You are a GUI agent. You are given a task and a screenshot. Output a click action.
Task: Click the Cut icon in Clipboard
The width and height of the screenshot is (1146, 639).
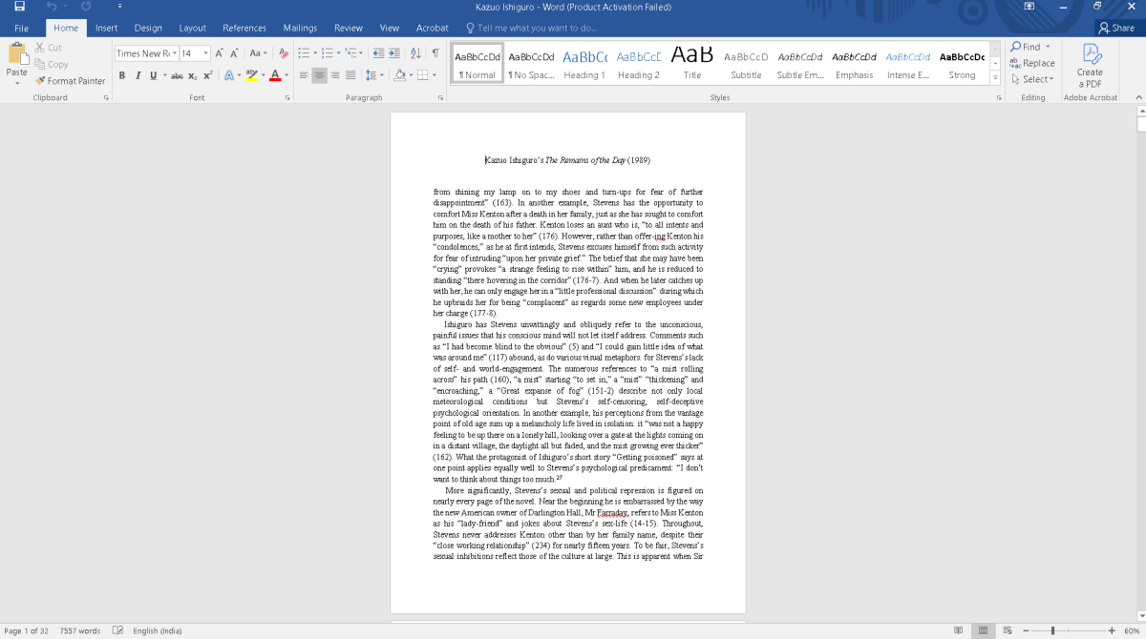coord(48,48)
